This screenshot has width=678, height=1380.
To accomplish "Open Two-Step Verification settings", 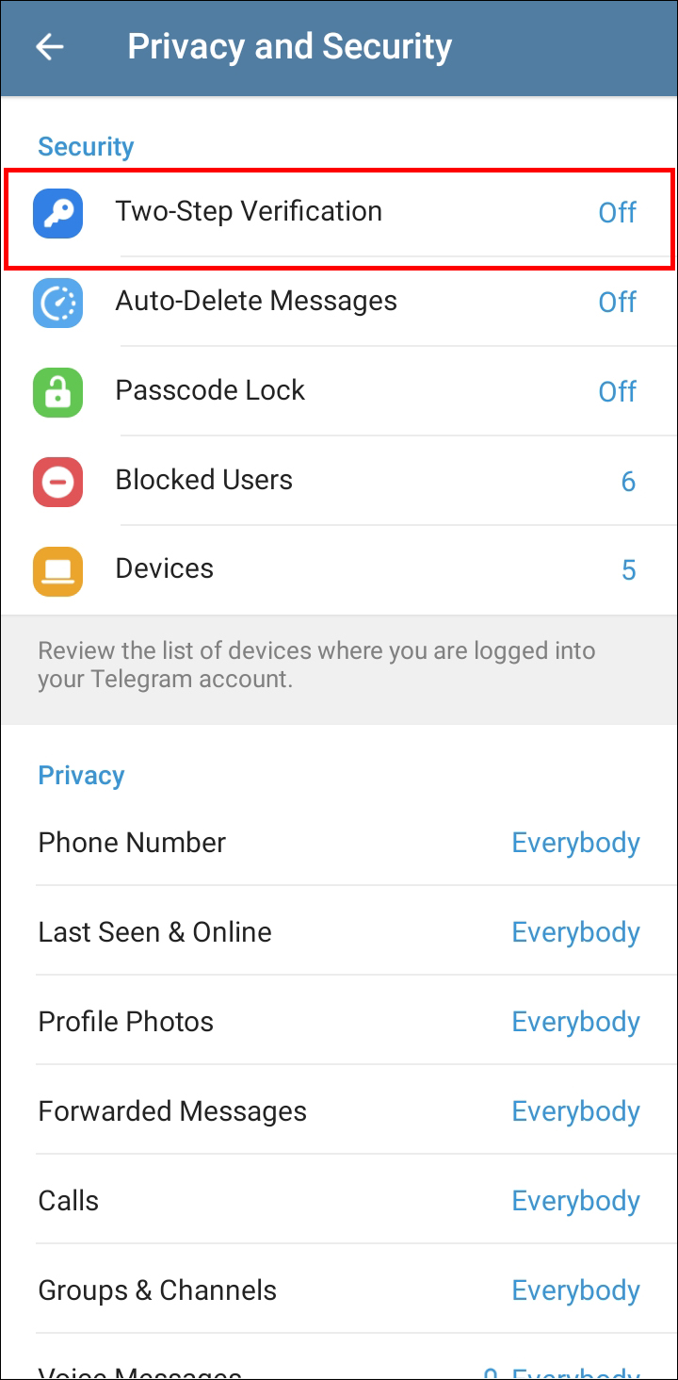I will tap(249, 212).
